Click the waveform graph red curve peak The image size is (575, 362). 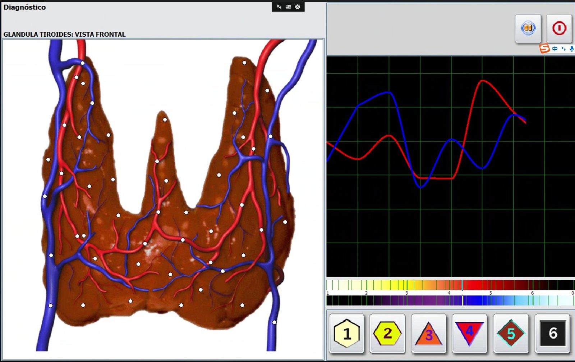482,81
